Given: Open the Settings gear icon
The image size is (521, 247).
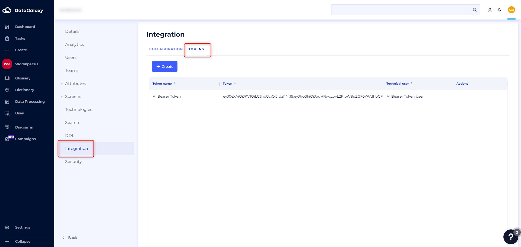Looking at the screenshot, I should (7, 227).
